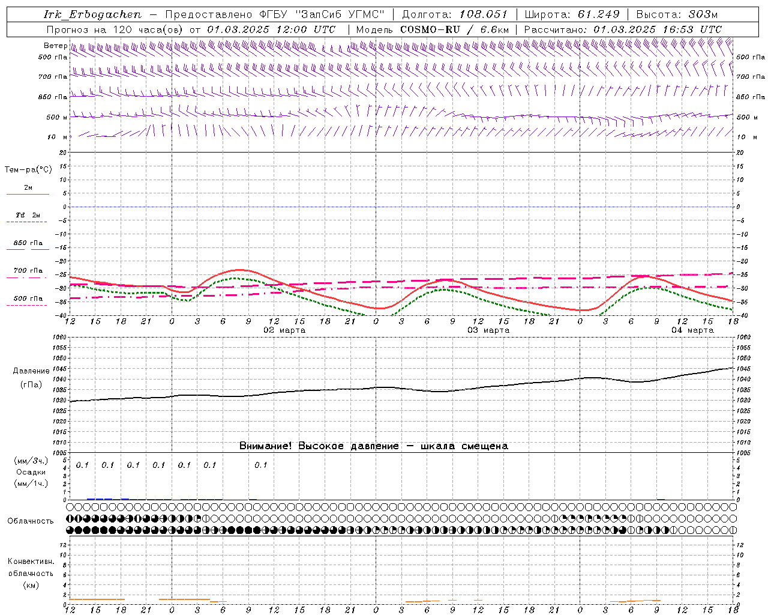This screenshot has width=768, height=615.
Task: Click the "Конвективн." convective cloud label
Action: tap(31, 562)
